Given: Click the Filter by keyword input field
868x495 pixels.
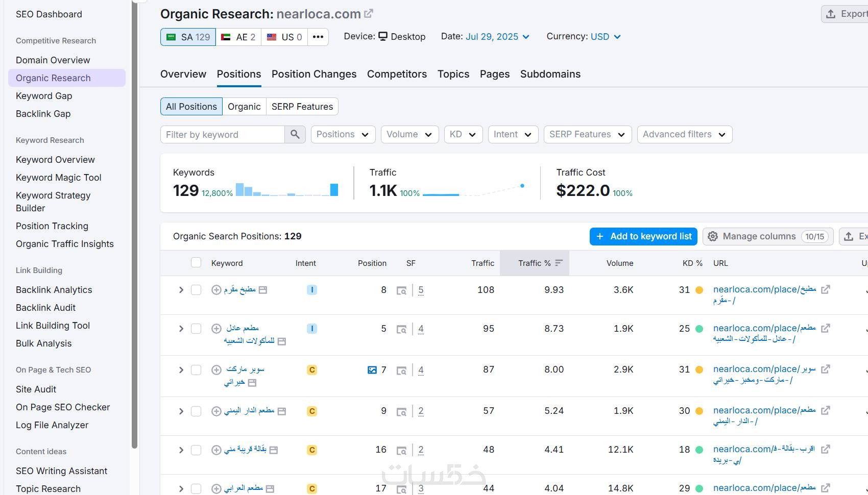Looking at the screenshot, I should 223,134.
